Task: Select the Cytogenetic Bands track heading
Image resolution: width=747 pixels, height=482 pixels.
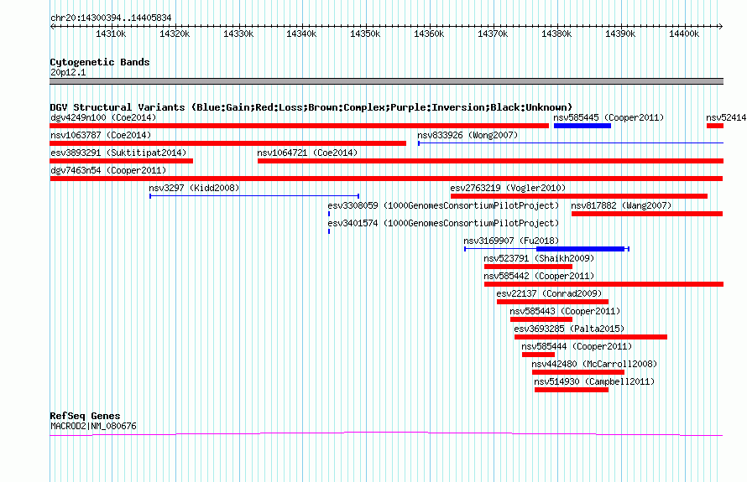Action: tap(100, 62)
